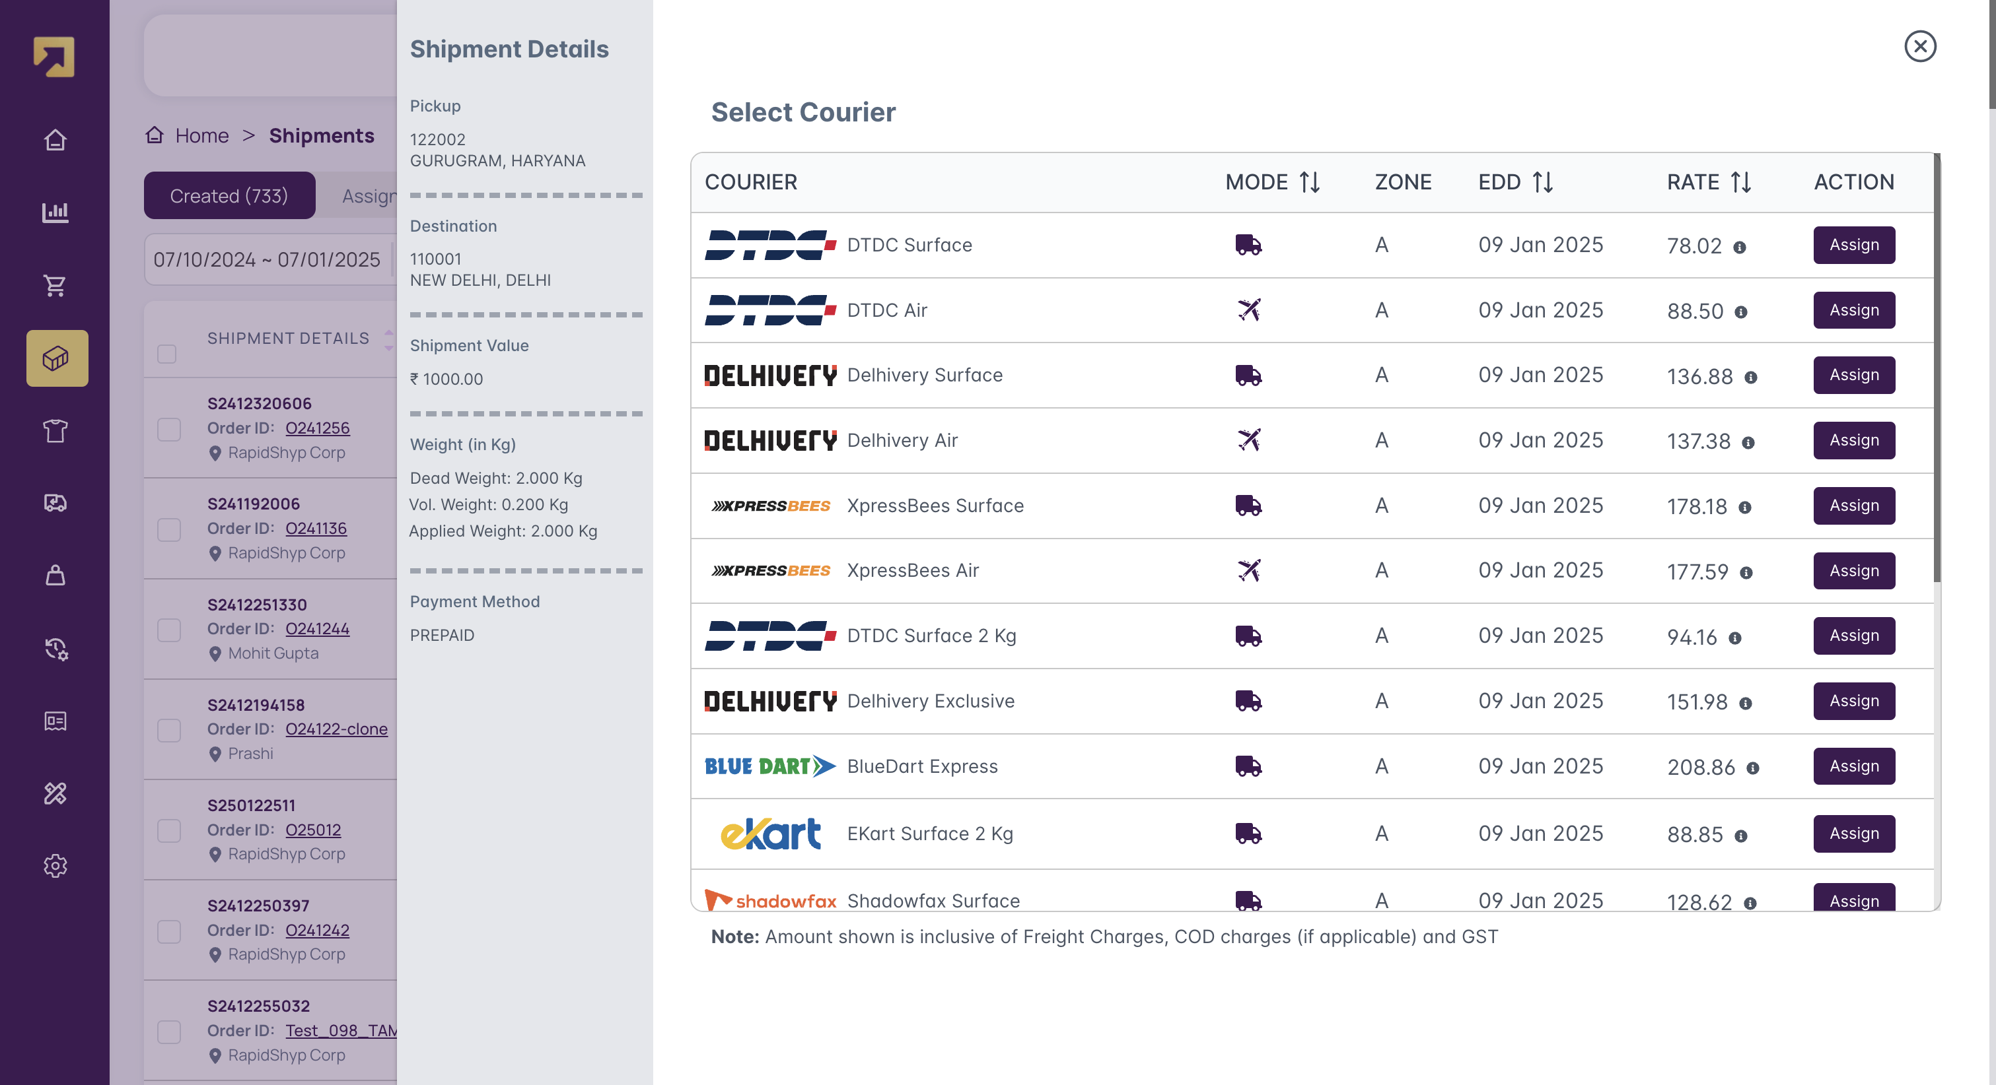
Task: Sort couriers by RATE column
Action: pyautogui.click(x=1741, y=182)
